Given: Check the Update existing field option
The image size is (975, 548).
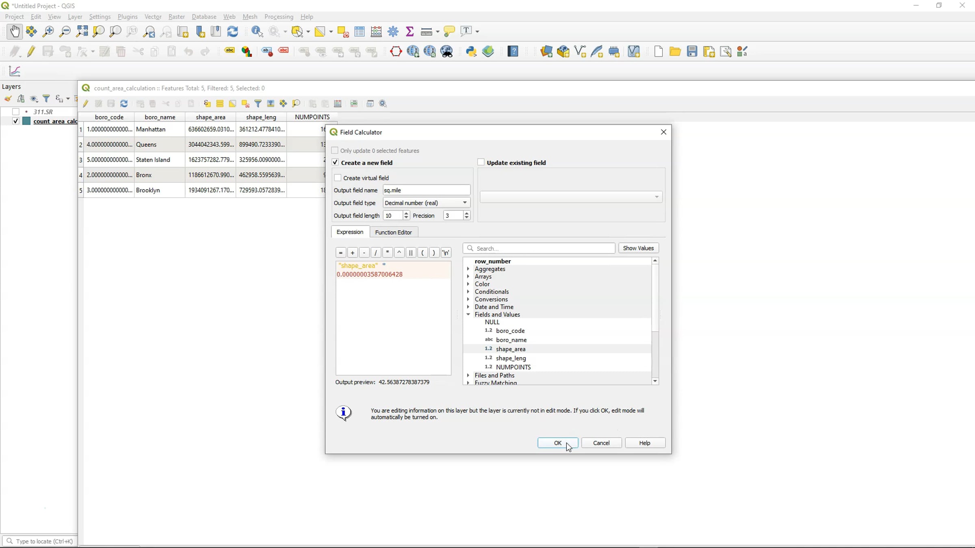Looking at the screenshot, I should pos(481,162).
